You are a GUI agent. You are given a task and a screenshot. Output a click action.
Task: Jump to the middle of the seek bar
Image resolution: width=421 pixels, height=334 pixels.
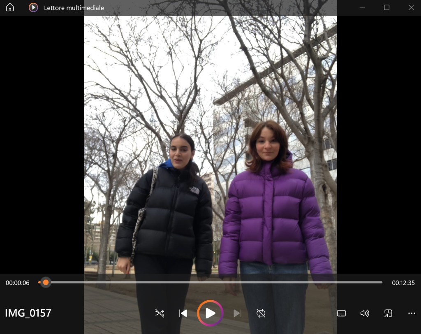(210, 283)
